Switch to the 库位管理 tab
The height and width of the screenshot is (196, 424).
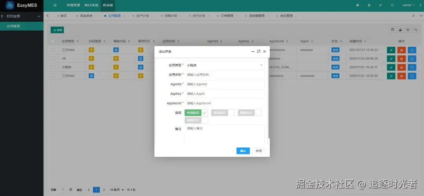(286, 16)
